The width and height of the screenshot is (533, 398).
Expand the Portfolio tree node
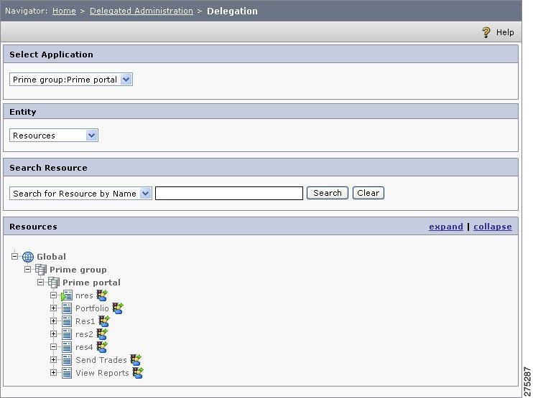point(53,308)
